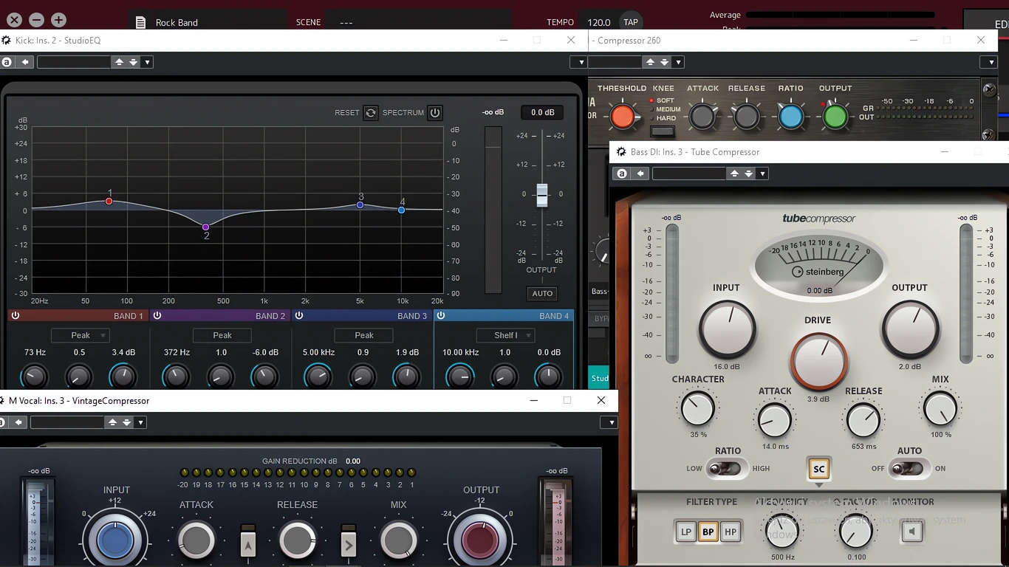Click EQ curve point 1 in StudioEQ
The width and height of the screenshot is (1009, 567).
tap(109, 201)
